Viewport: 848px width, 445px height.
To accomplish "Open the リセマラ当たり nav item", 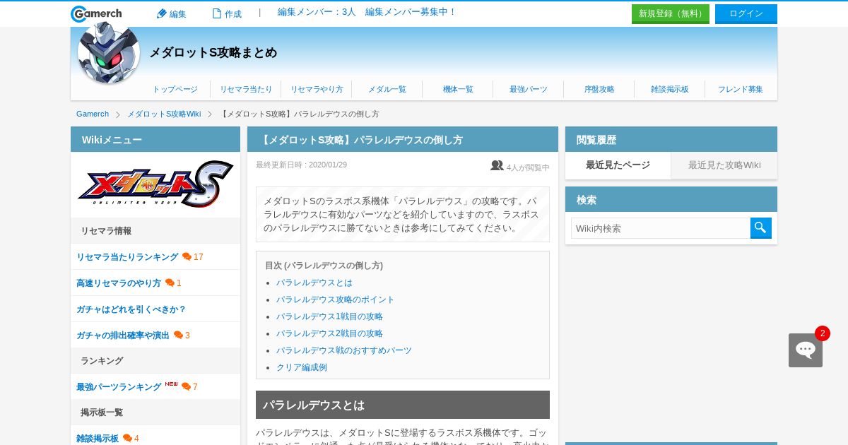I will tap(246, 89).
